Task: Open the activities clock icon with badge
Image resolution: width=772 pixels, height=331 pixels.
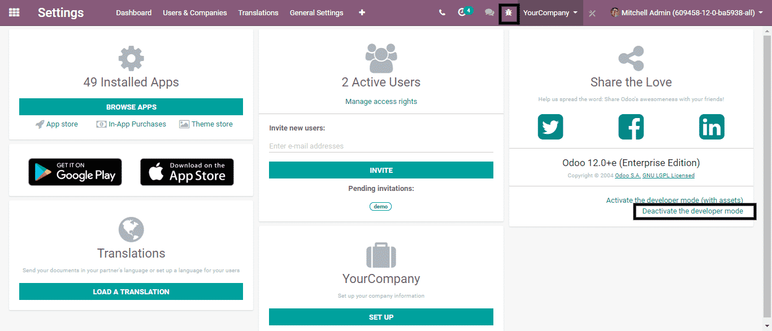Action: pyautogui.click(x=463, y=12)
